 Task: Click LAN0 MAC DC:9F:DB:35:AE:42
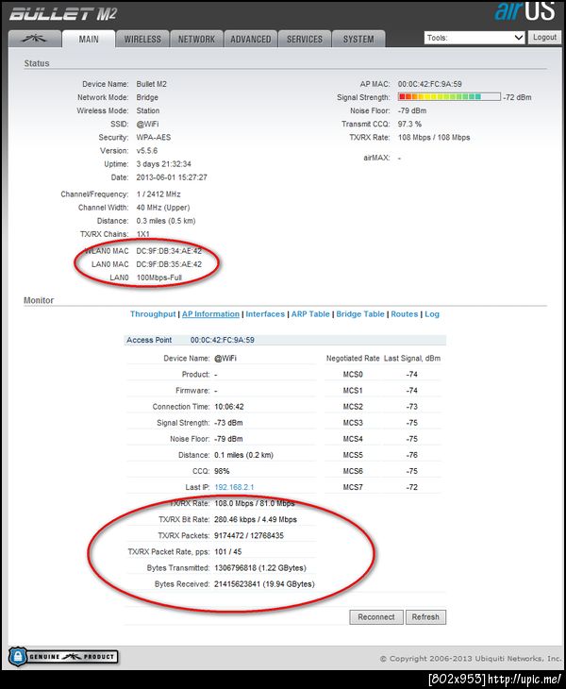[x=169, y=264]
